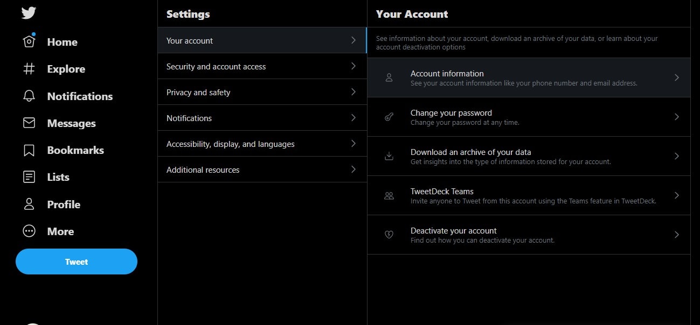Open Explore via the hashtag icon
This screenshot has height=325, width=700.
[29, 69]
